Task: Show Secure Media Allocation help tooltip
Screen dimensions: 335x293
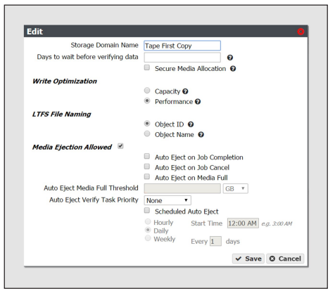Action: (233, 69)
